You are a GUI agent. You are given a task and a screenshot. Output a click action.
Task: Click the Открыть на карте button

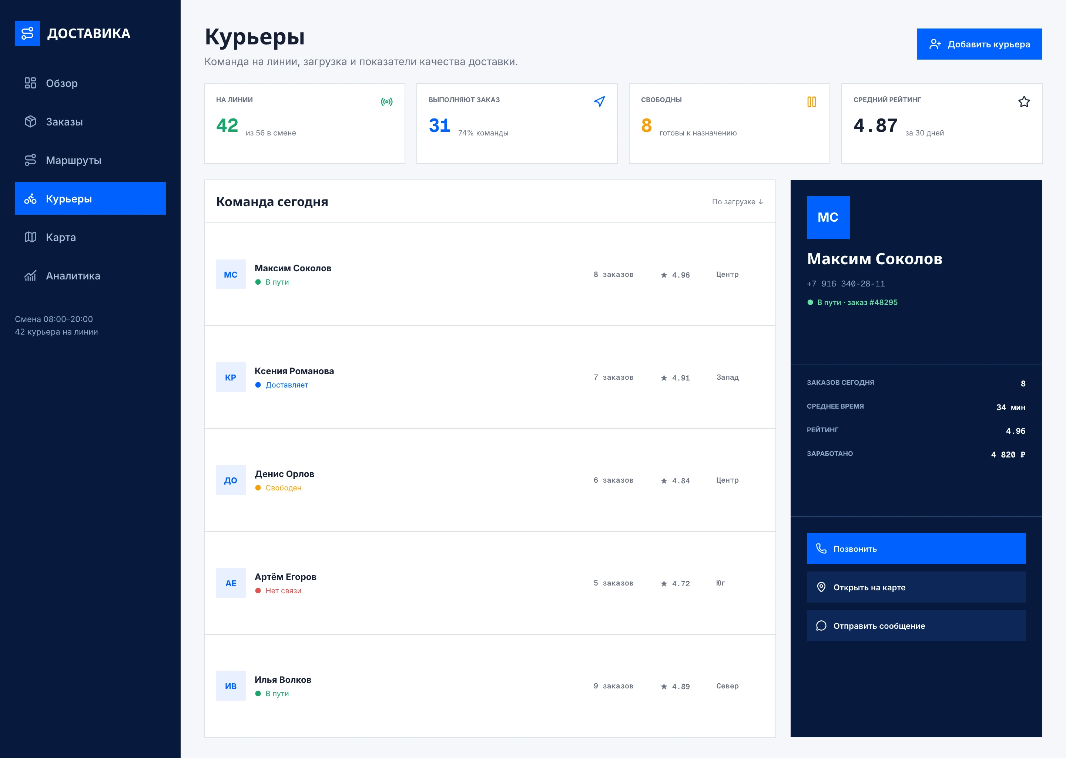916,587
